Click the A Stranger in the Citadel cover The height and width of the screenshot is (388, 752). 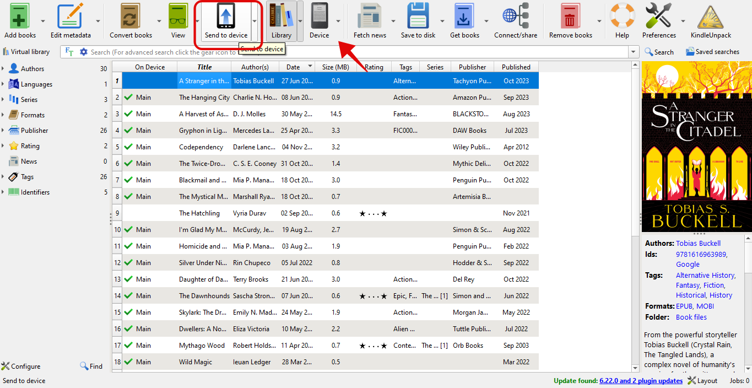[696, 146]
